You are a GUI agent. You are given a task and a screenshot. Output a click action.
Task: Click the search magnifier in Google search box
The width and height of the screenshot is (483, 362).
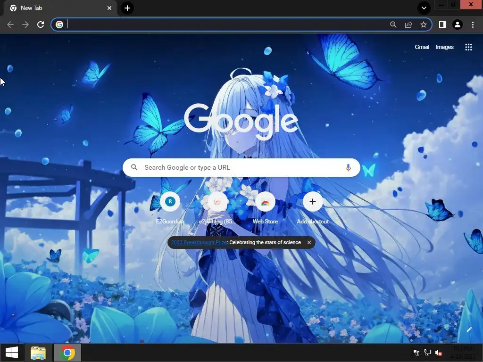[134, 167]
